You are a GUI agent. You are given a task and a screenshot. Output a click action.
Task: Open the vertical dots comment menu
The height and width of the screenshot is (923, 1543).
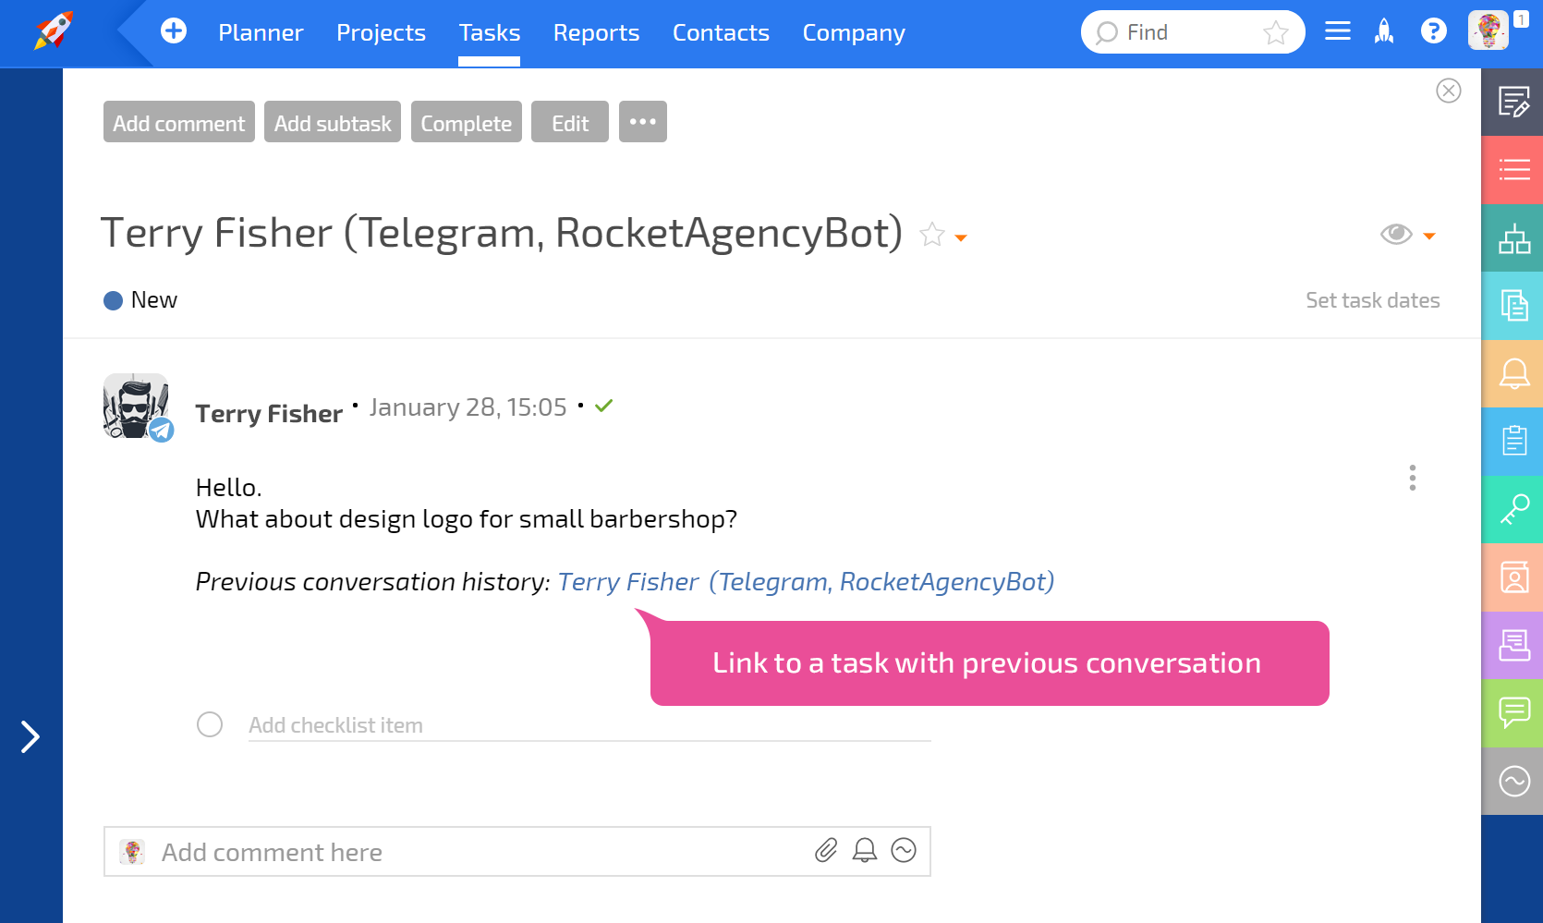(1412, 478)
